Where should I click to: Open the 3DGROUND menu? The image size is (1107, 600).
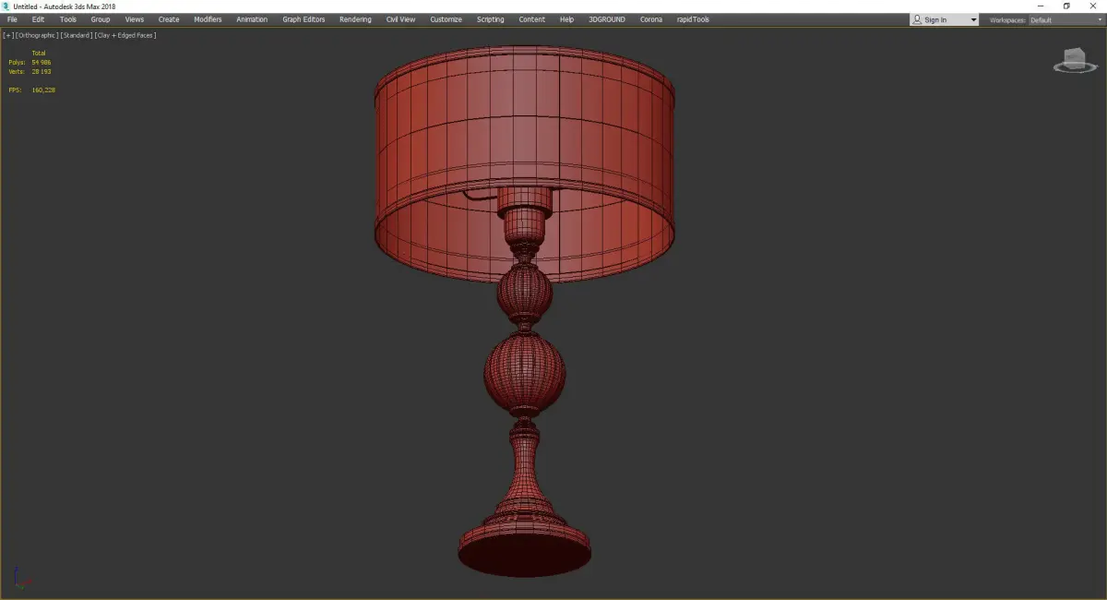[608, 19]
